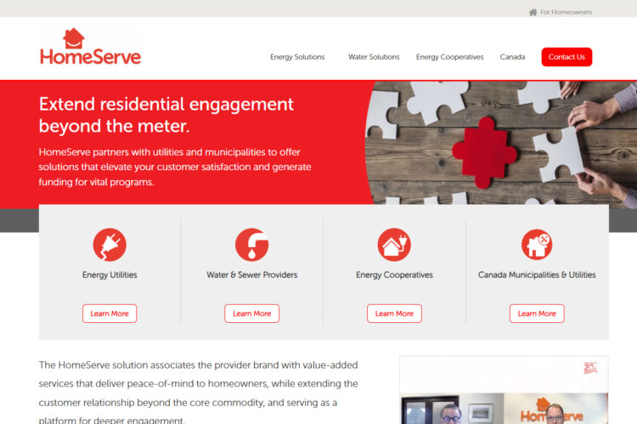Select the Water & Sewer faucet icon

click(252, 245)
